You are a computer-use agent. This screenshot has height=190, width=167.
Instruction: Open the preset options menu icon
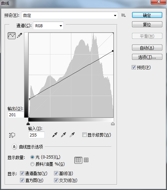click(x=123, y=15)
